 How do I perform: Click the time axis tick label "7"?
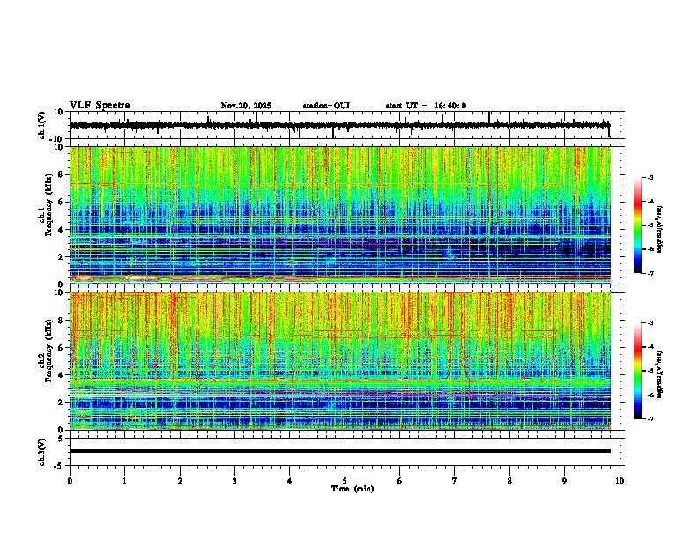click(x=455, y=481)
